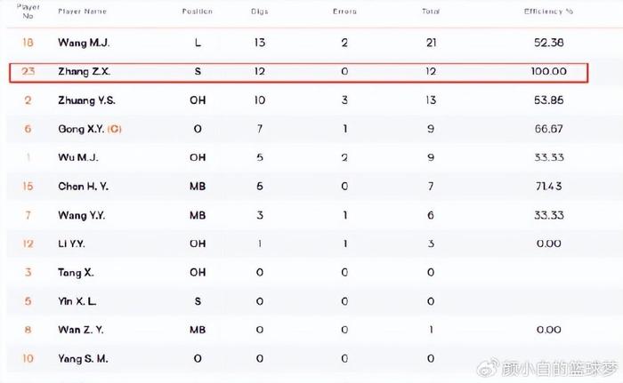
Task: Open player Wang M.J. name link
Action: click(x=84, y=43)
